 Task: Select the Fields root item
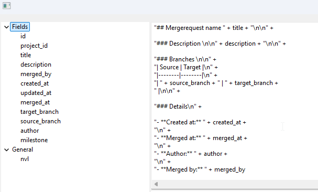coord(20,27)
